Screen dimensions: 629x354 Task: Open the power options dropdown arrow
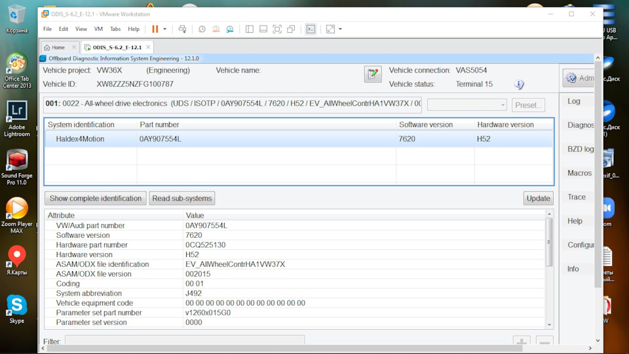coord(164,29)
